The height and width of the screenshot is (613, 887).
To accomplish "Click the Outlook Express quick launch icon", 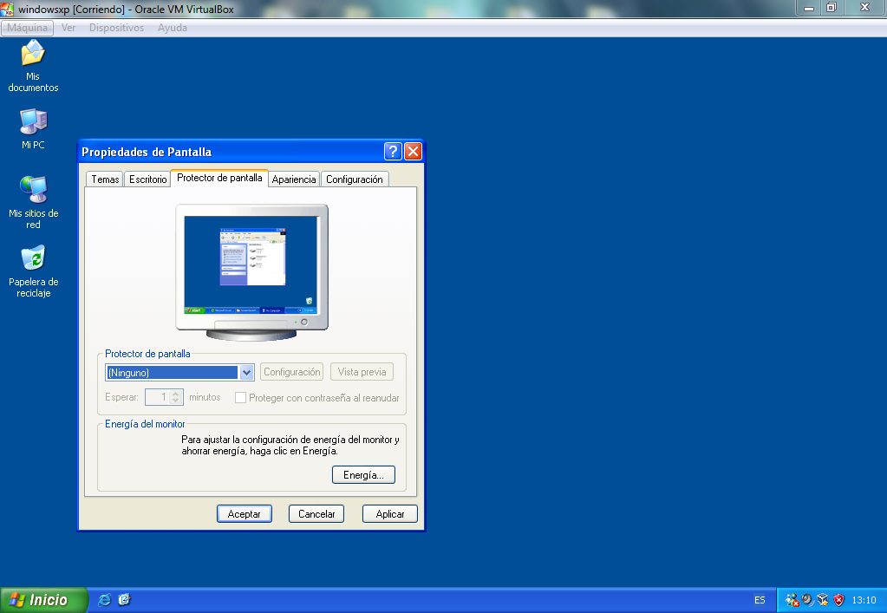I will 125,600.
